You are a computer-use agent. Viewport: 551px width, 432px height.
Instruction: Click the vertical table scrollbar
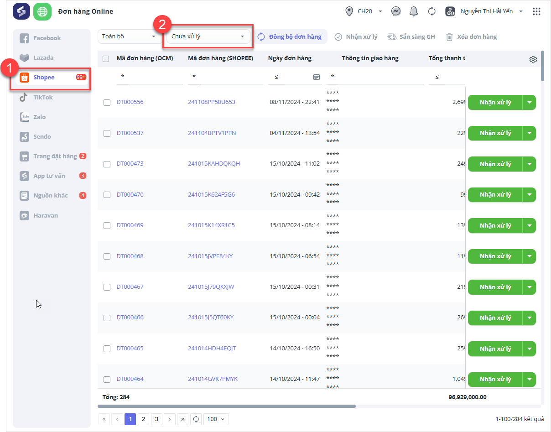point(542,66)
